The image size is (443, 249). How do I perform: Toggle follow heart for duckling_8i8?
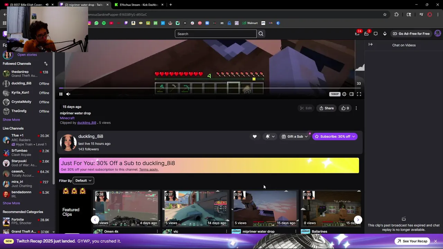255,137
